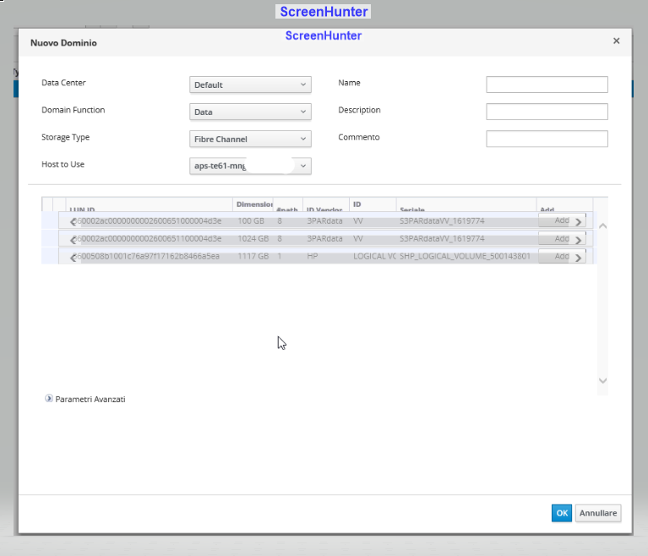This screenshot has height=556, width=648.
Task: Sort by the LUN ID column header
Action: coord(82,209)
